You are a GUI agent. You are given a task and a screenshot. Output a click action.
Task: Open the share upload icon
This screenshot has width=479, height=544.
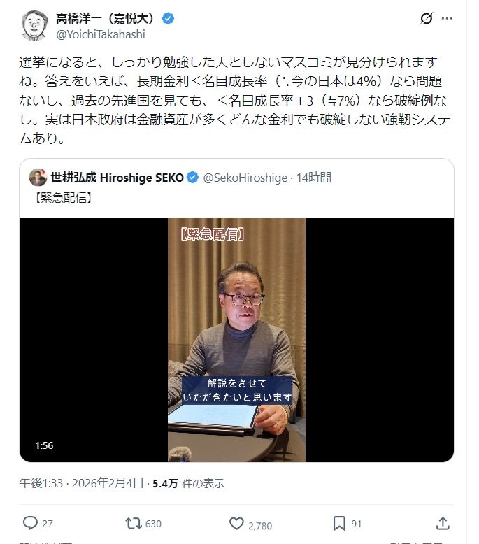coord(443,524)
